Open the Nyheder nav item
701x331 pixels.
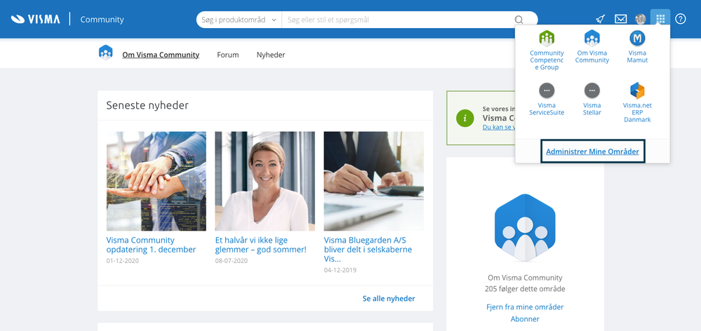[271, 55]
